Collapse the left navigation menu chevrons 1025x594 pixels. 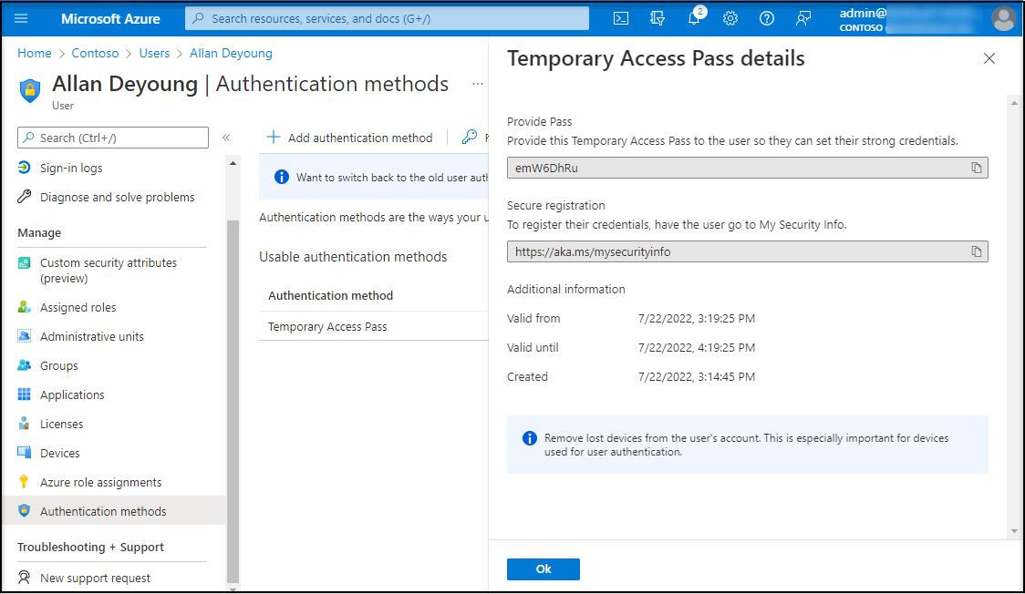point(226,138)
